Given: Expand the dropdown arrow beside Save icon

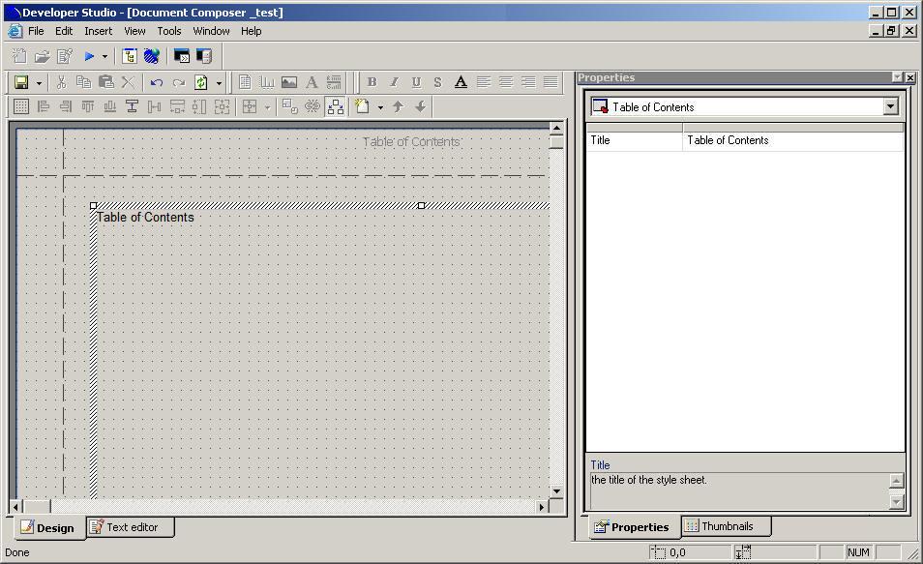Looking at the screenshot, I should [x=39, y=82].
